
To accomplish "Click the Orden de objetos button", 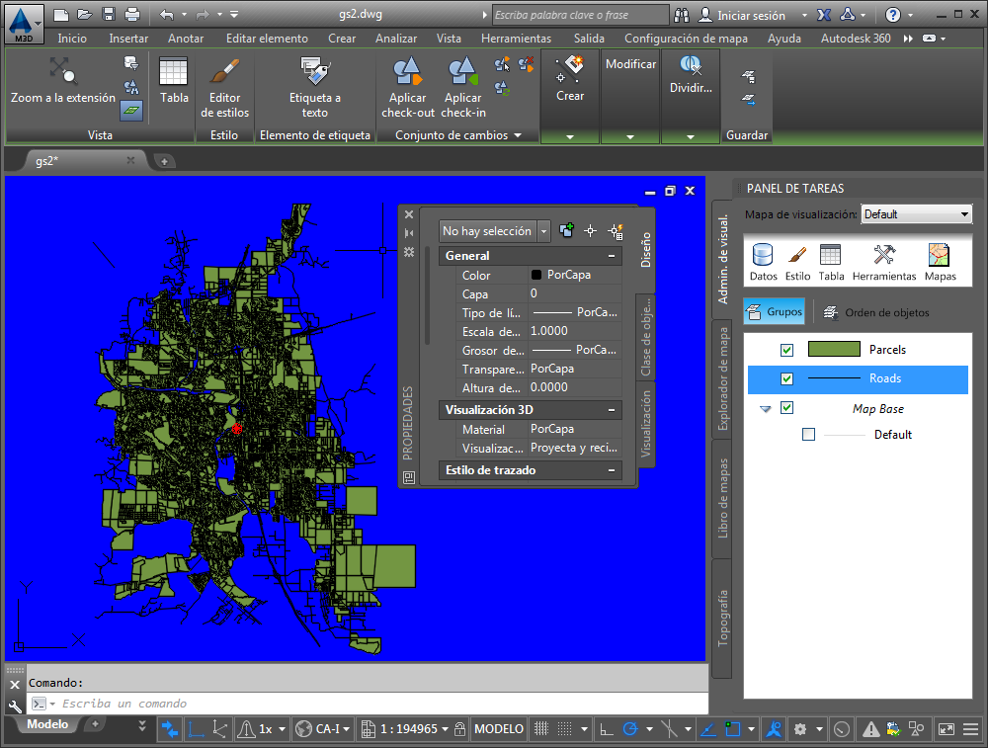I will point(876,312).
